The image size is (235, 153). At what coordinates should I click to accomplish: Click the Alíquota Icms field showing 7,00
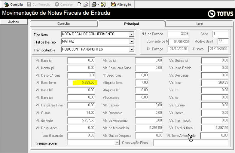[142, 83]
